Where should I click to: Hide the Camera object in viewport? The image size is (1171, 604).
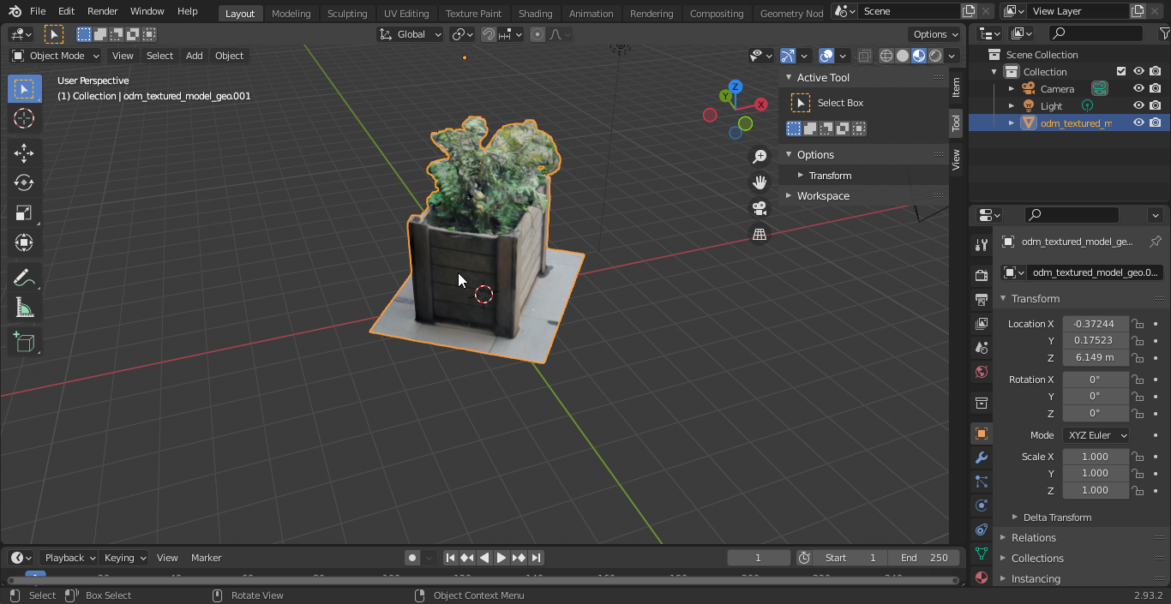point(1138,89)
